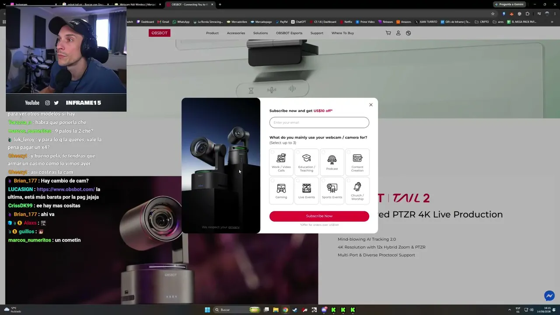Open the Solutions menu
The image size is (560, 315).
[260, 33]
